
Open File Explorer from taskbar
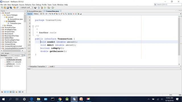pos(39,99)
